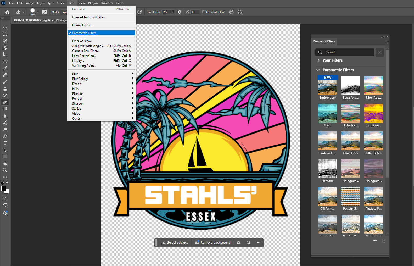Viewport: 414px width, 266px height.
Task: Click the Remove background button
Action: (212, 243)
